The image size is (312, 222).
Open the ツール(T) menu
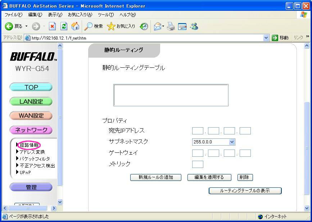106,15
